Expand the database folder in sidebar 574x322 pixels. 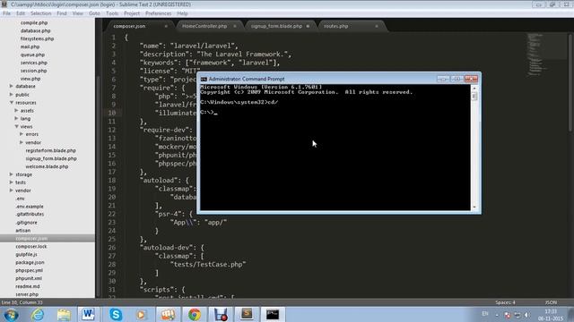[12, 86]
